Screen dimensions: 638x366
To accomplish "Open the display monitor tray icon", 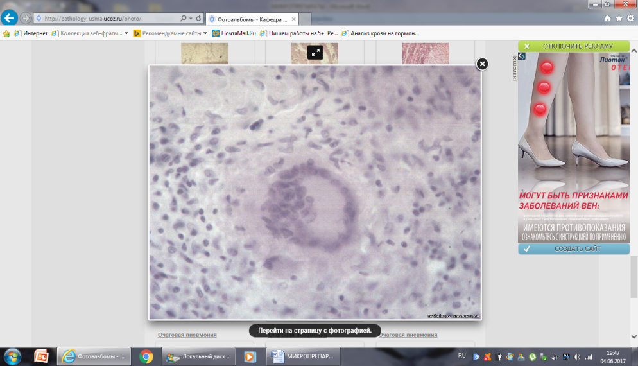I will click(566, 357).
